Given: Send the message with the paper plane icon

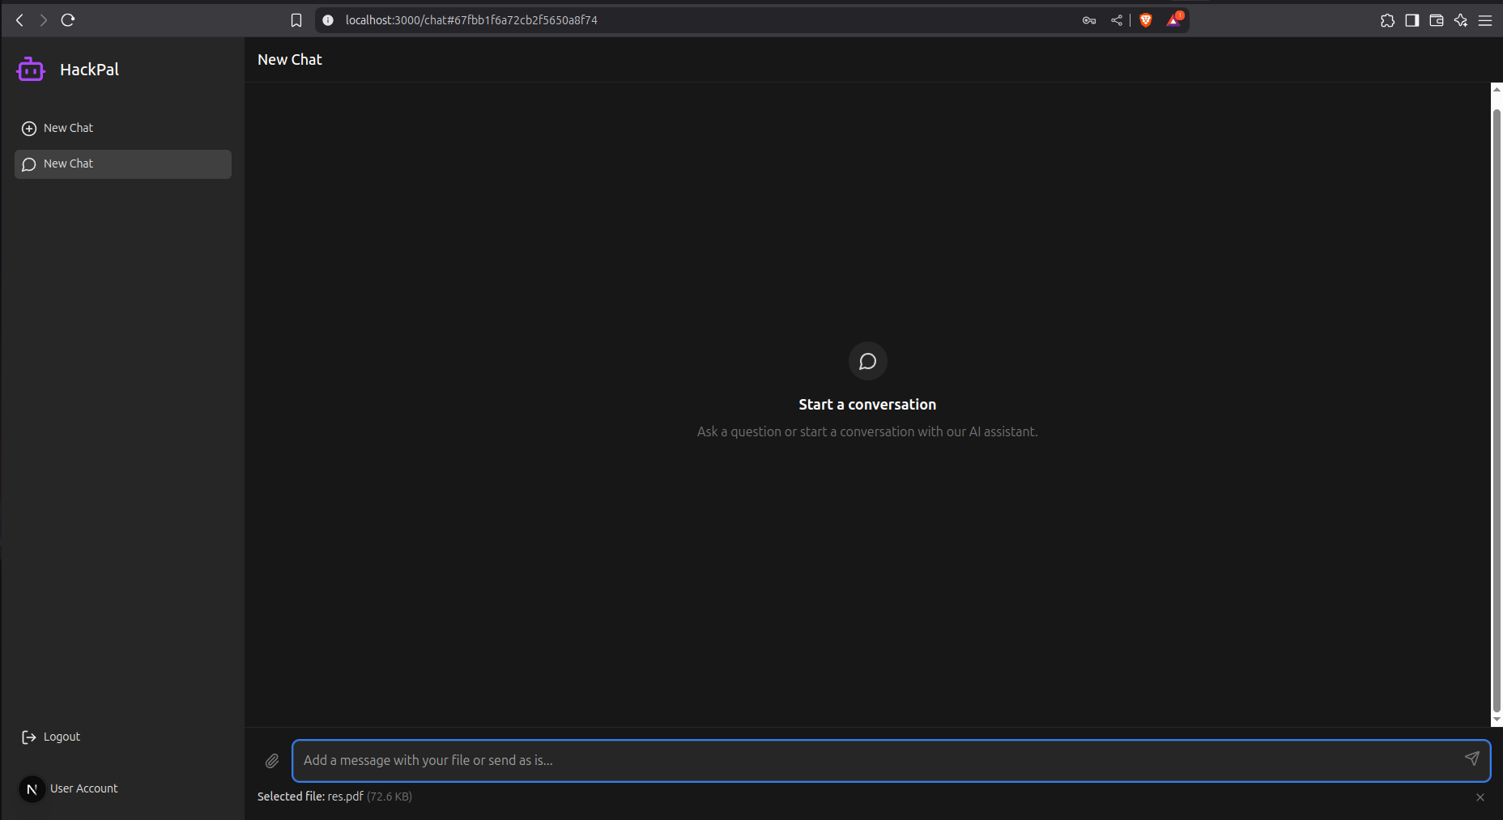Looking at the screenshot, I should pos(1472,758).
